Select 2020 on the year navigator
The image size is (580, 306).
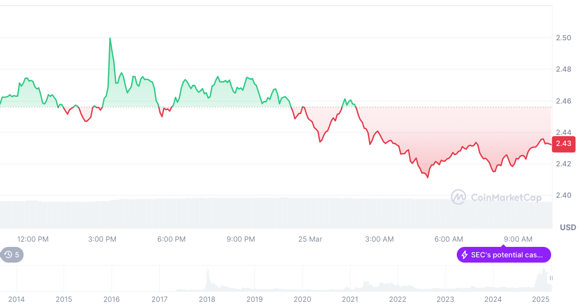[302, 299]
